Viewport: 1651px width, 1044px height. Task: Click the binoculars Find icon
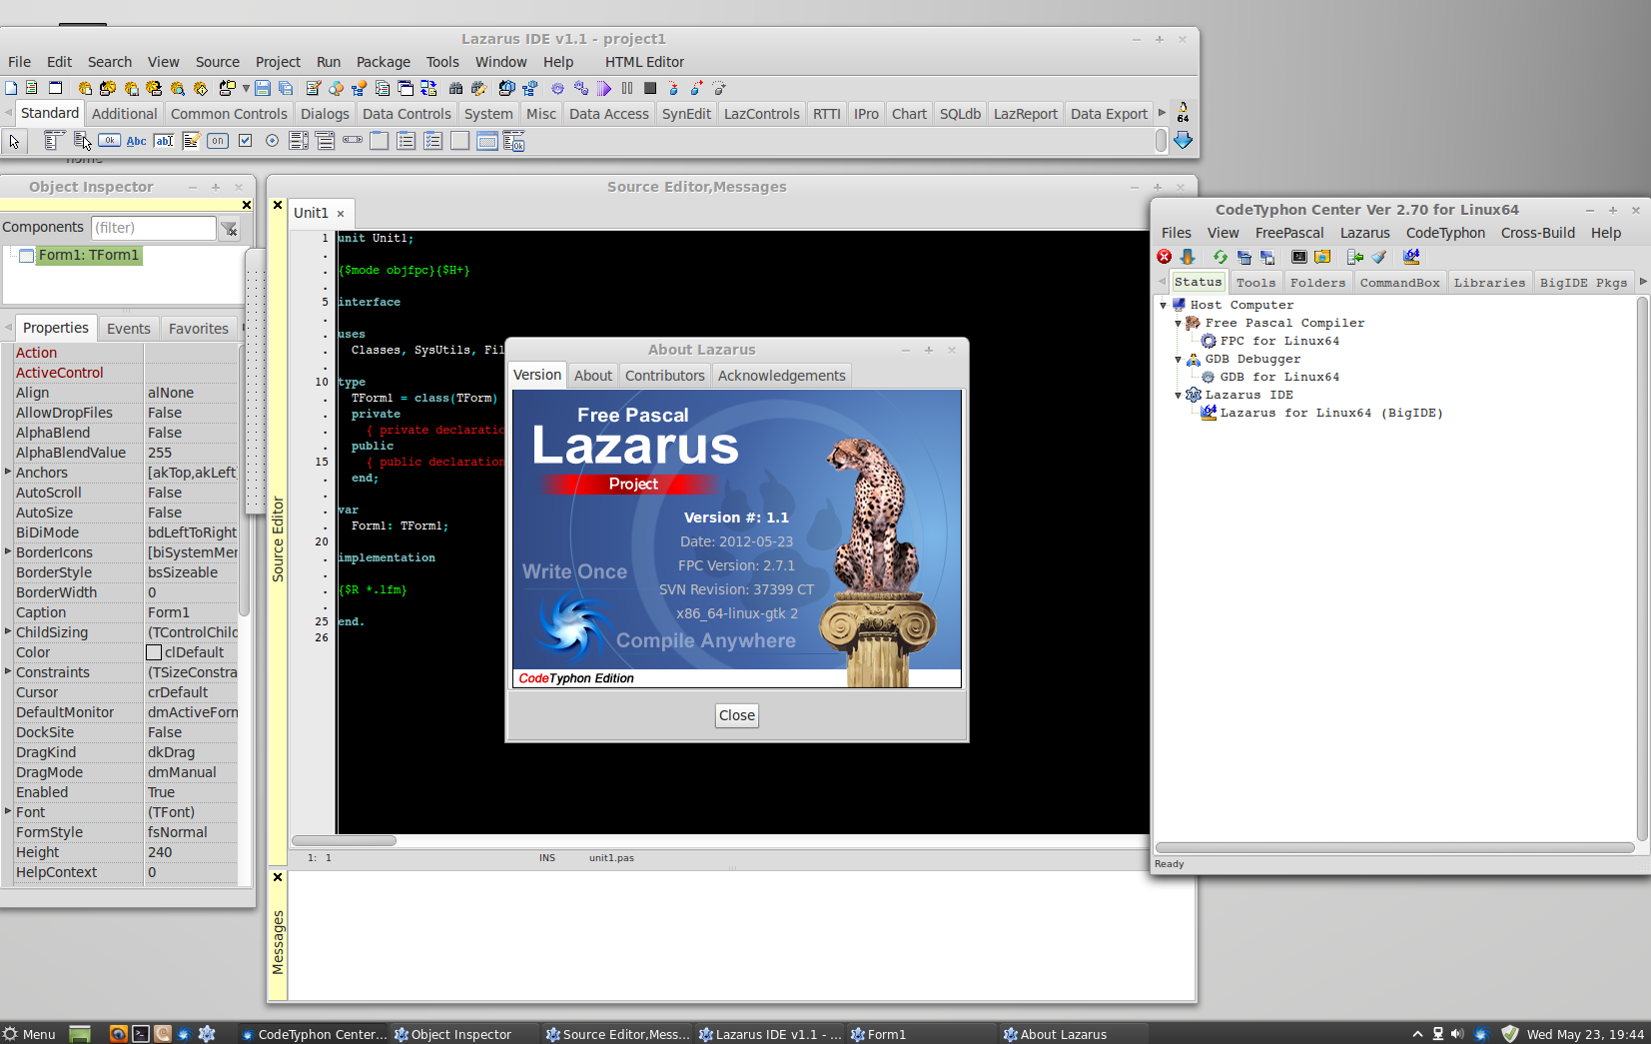click(x=456, y=88)
